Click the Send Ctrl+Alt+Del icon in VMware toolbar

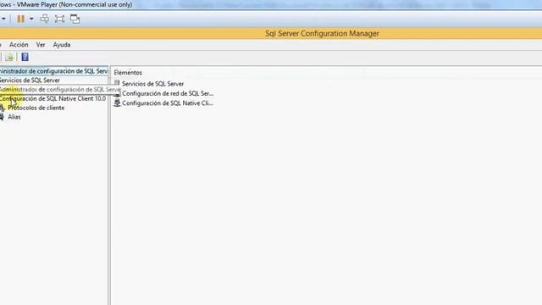point(44,19)
